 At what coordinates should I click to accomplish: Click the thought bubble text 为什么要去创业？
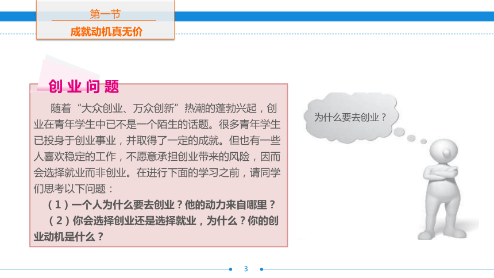pos(350,118)
